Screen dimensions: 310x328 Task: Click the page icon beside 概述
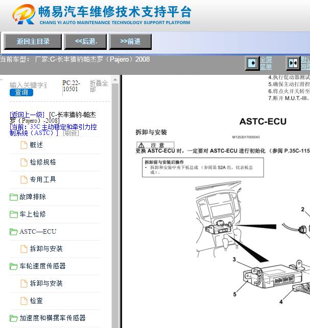23,145
